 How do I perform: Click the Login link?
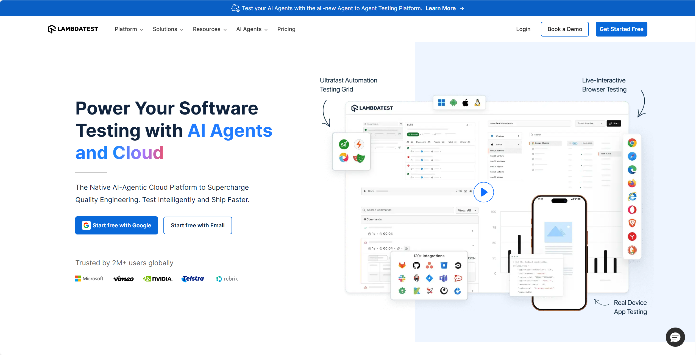[x=523, y=29]
